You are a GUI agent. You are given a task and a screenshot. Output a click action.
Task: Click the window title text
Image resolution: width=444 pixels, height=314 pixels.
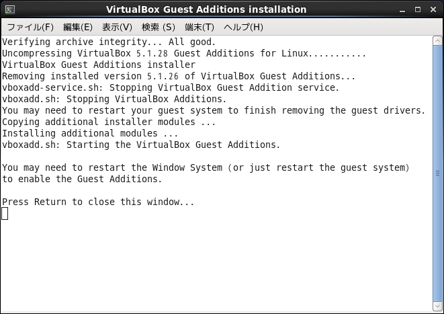[x=206, y=9]
